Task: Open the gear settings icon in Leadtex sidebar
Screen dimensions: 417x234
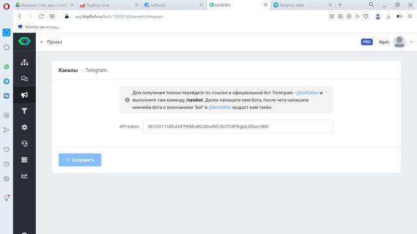Action: tap(25, 127)
